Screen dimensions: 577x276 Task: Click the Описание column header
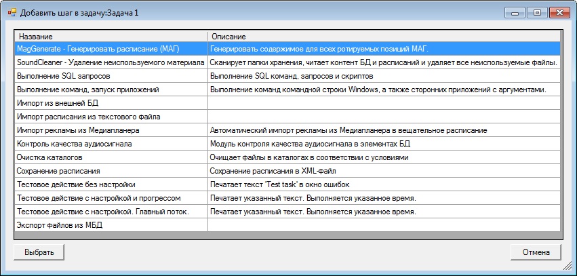coord(384,37)
